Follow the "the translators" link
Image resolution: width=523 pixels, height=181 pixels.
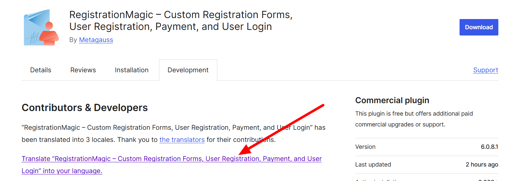182,140
